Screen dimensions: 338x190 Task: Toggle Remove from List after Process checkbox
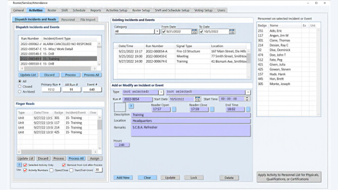pos(64,165)
